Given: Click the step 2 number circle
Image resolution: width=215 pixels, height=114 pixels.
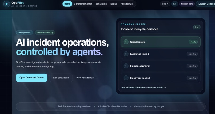Looking at the screenshot, I should click(x=126, y=54).
